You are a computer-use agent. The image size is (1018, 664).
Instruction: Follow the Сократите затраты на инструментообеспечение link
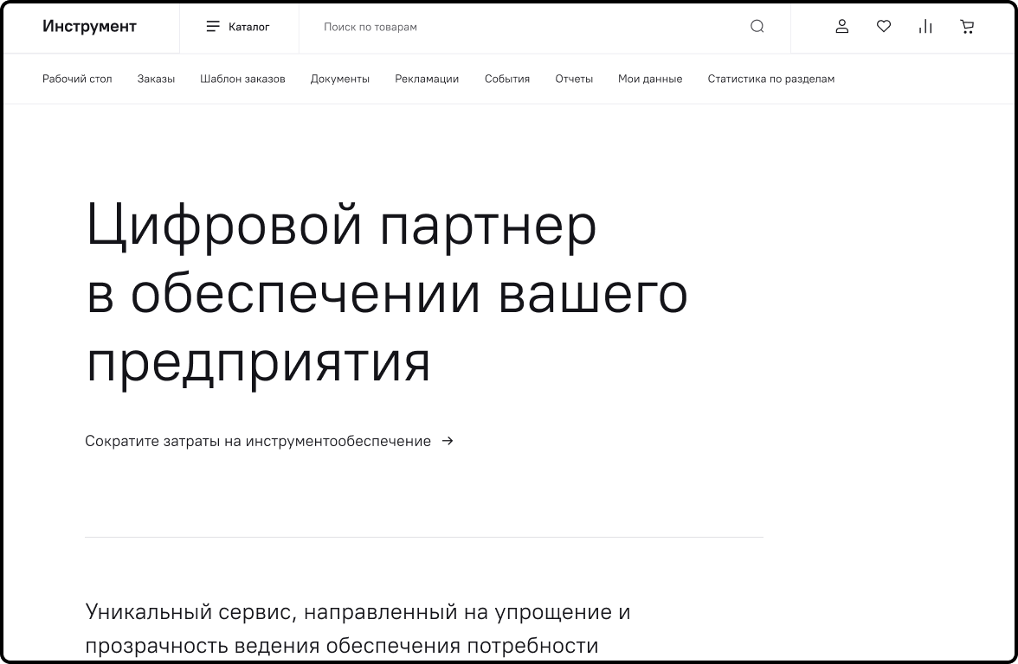click(x=269, y=441)
